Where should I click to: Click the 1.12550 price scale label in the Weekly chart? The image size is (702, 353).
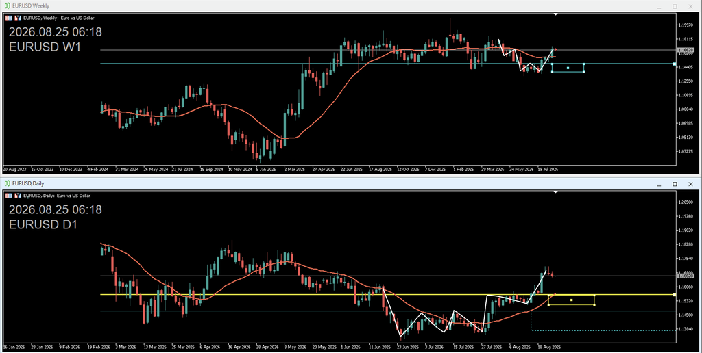tap(686, 81)
